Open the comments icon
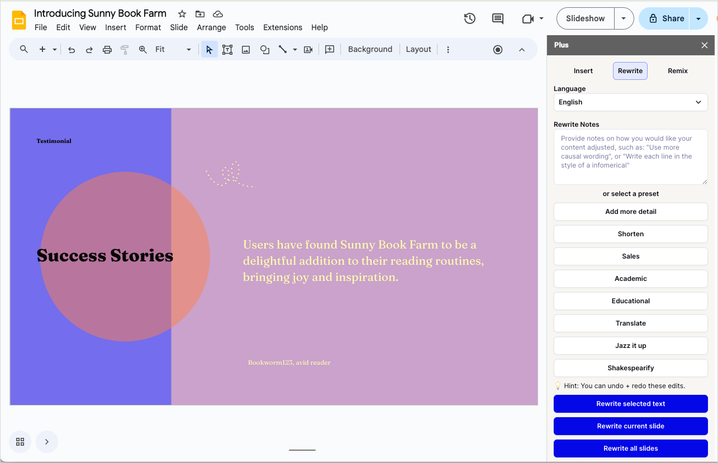 498,18
